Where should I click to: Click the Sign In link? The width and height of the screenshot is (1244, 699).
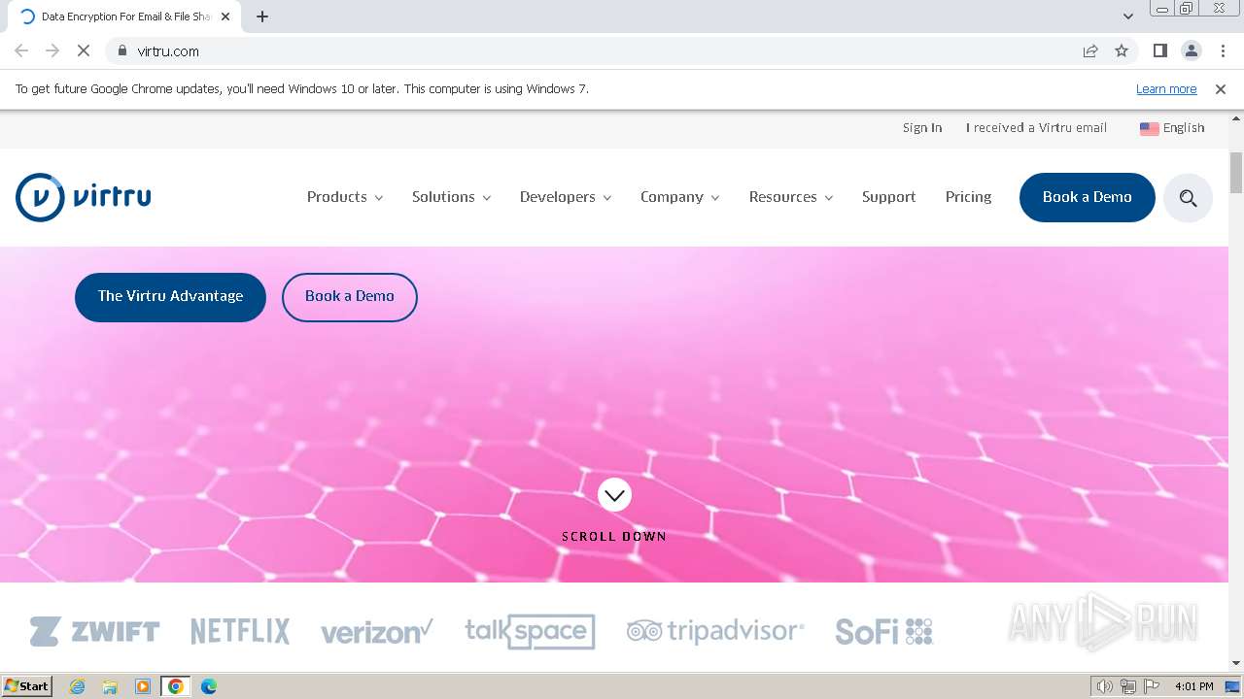pos(922,127)
